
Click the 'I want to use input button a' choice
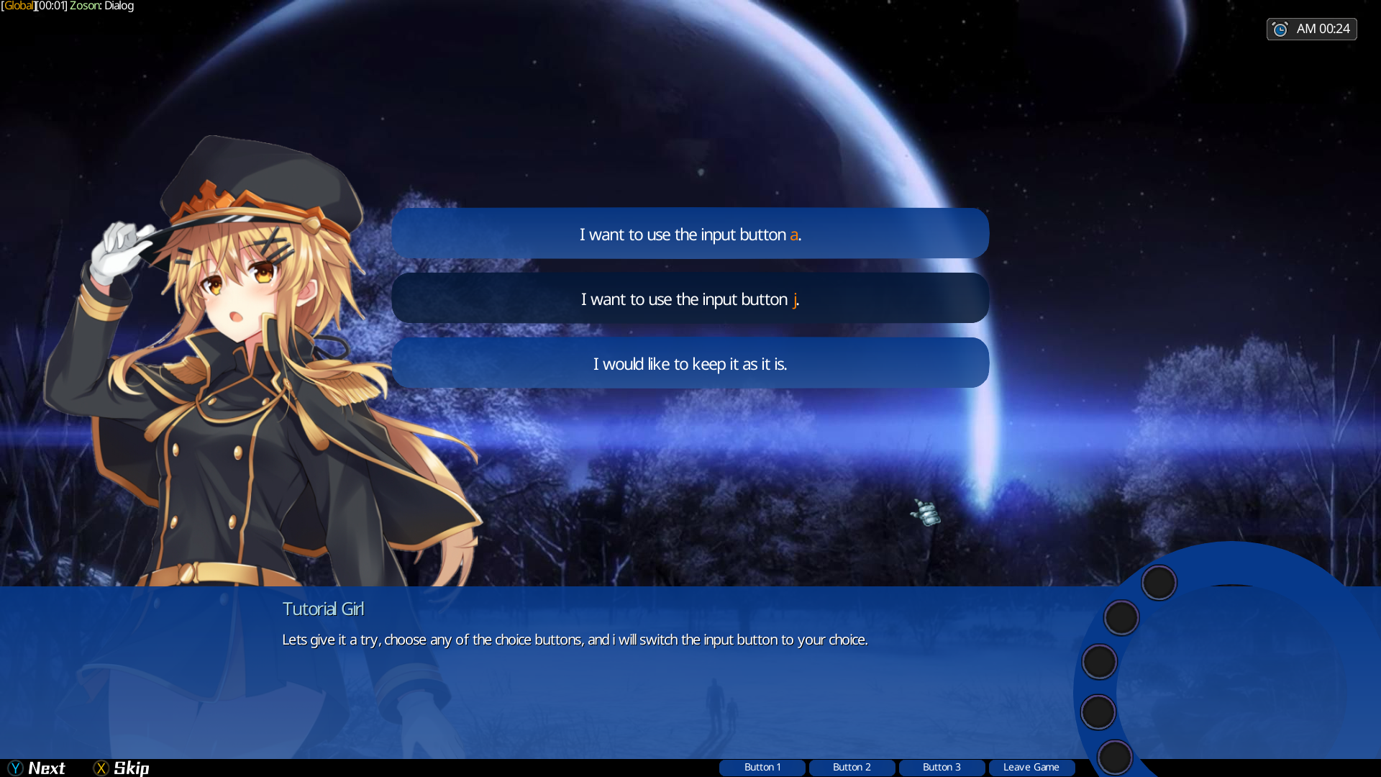[x=690, y=235]
